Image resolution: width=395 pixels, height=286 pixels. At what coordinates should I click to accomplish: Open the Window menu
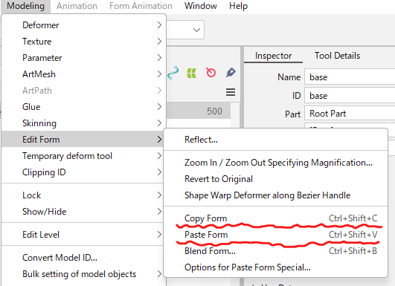[201, 6]
